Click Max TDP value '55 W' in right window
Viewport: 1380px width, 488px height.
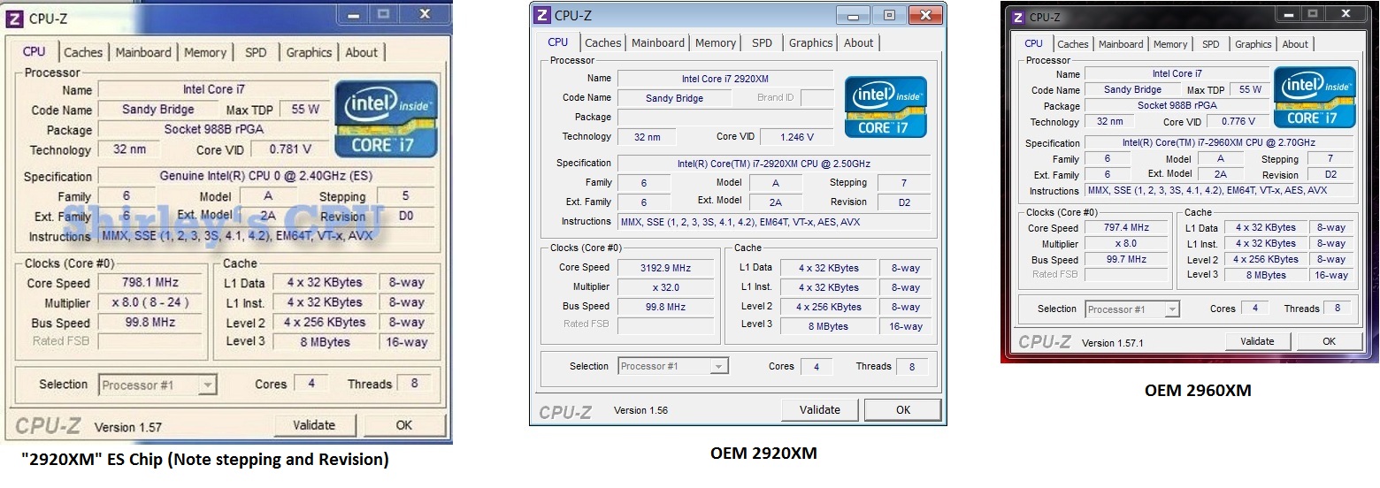pyautogui.click(x=1251, y=89)
